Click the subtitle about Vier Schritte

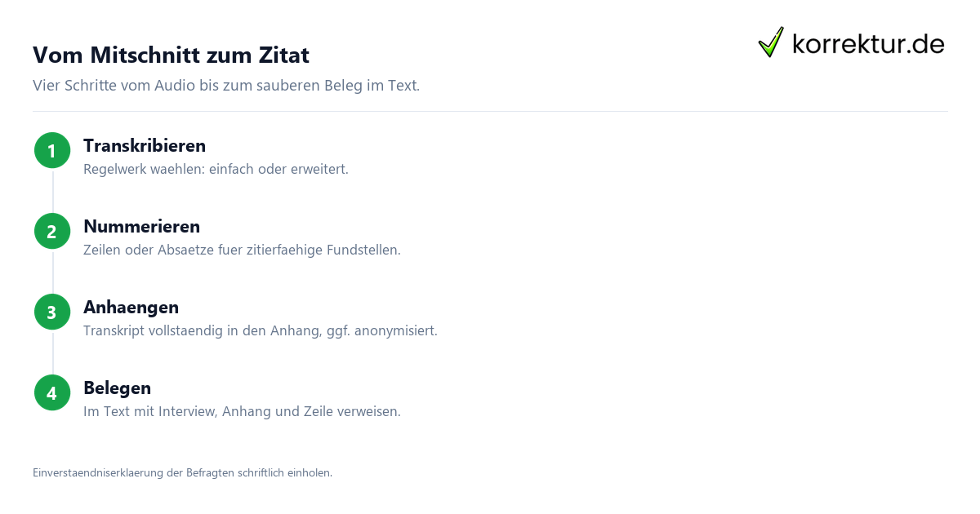[226, 85]
